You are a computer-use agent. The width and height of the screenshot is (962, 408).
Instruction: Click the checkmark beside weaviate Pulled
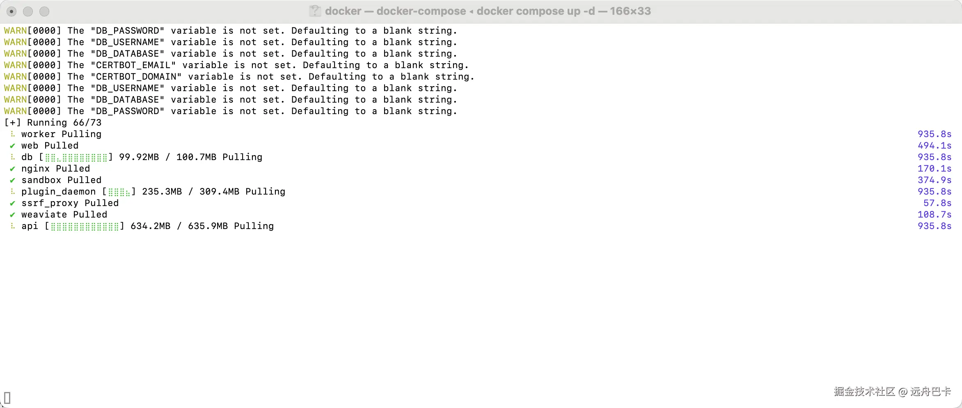pyautogui.click(x=13, y=215)
